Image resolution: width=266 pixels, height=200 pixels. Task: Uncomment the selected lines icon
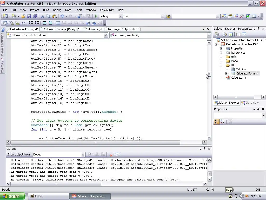pos(50,23)
